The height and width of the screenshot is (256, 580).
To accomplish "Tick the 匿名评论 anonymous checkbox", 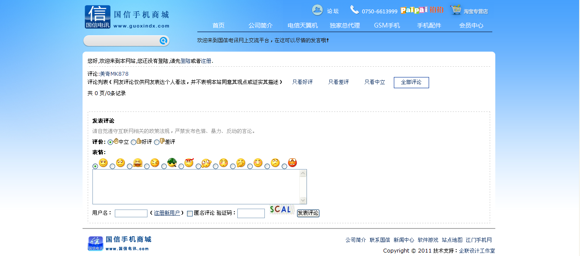I will 190,213.
